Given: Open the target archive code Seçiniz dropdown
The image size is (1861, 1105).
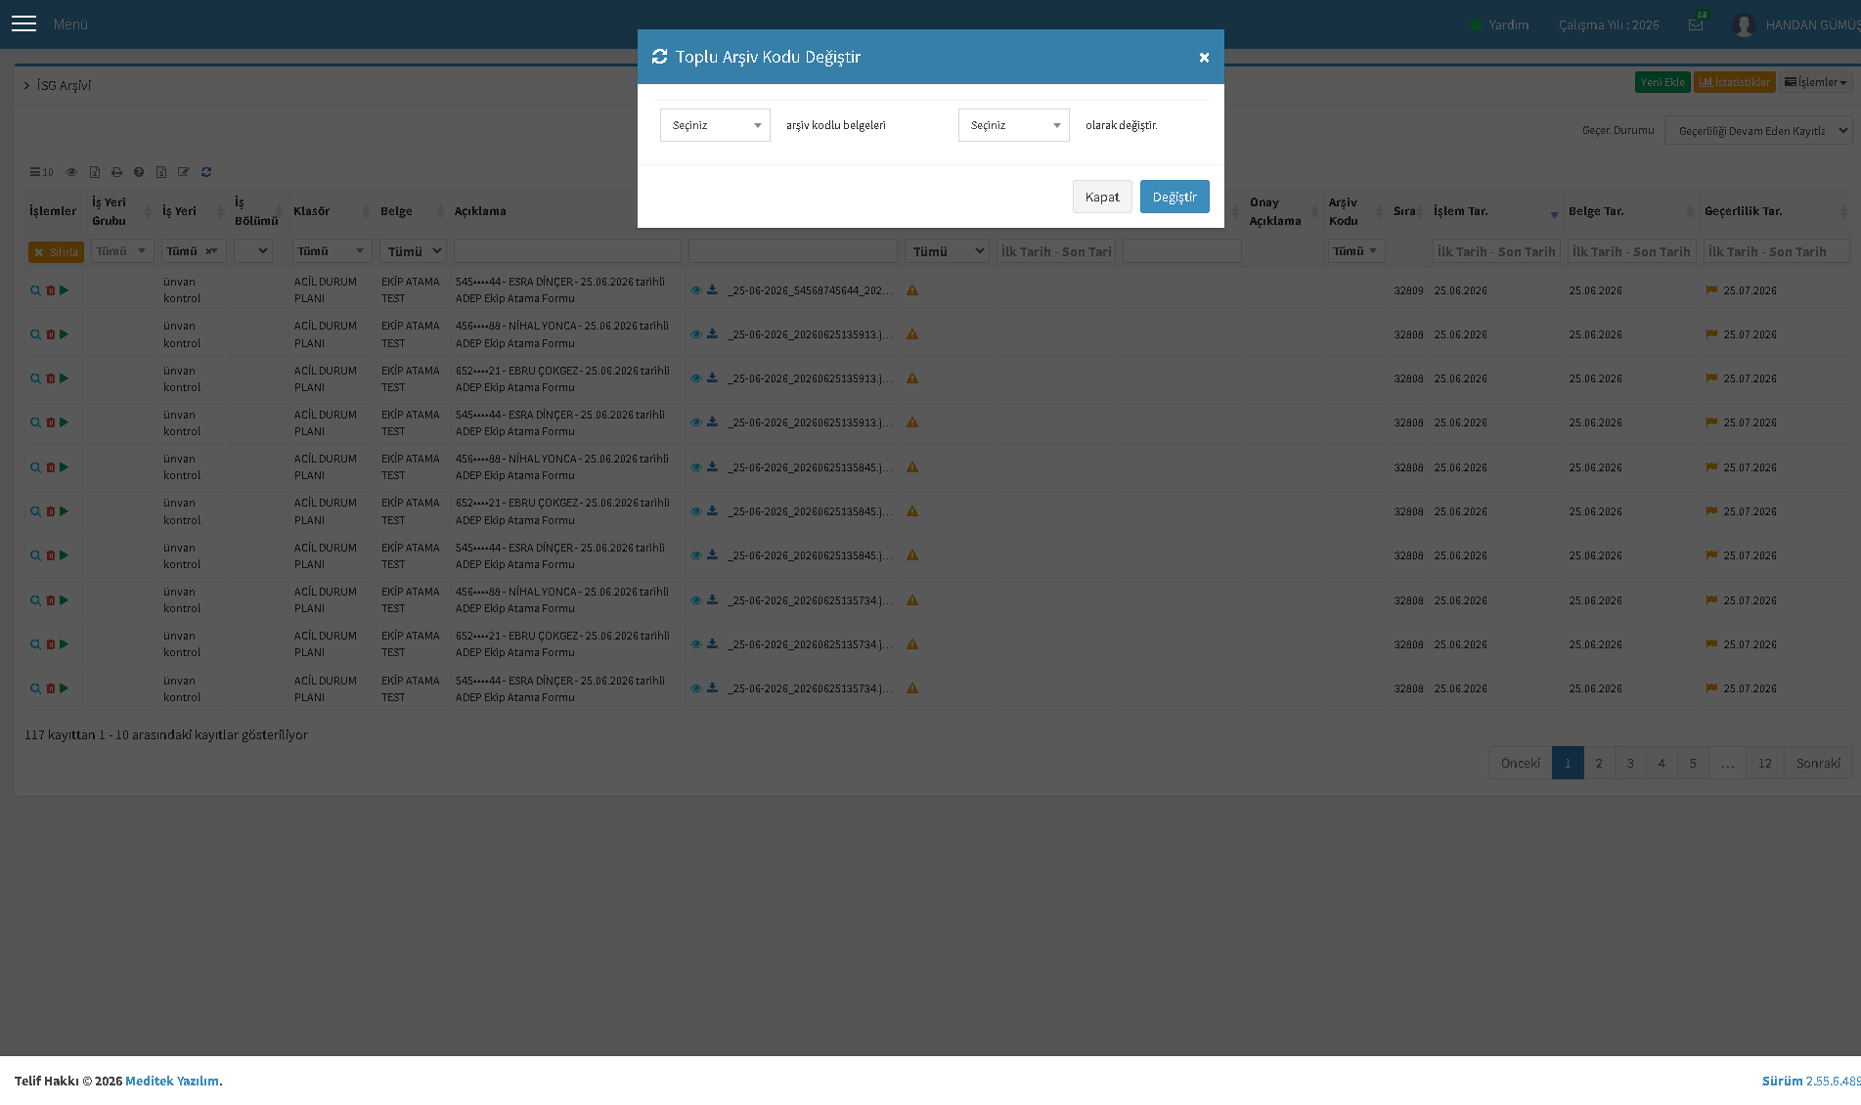Looking at the screenshot, I should 1013,125.
